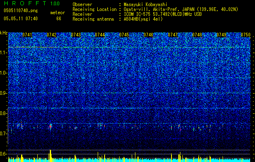
Task: Click the 0745 time marker
Action: pyautogui.click(x=124, y=35)
